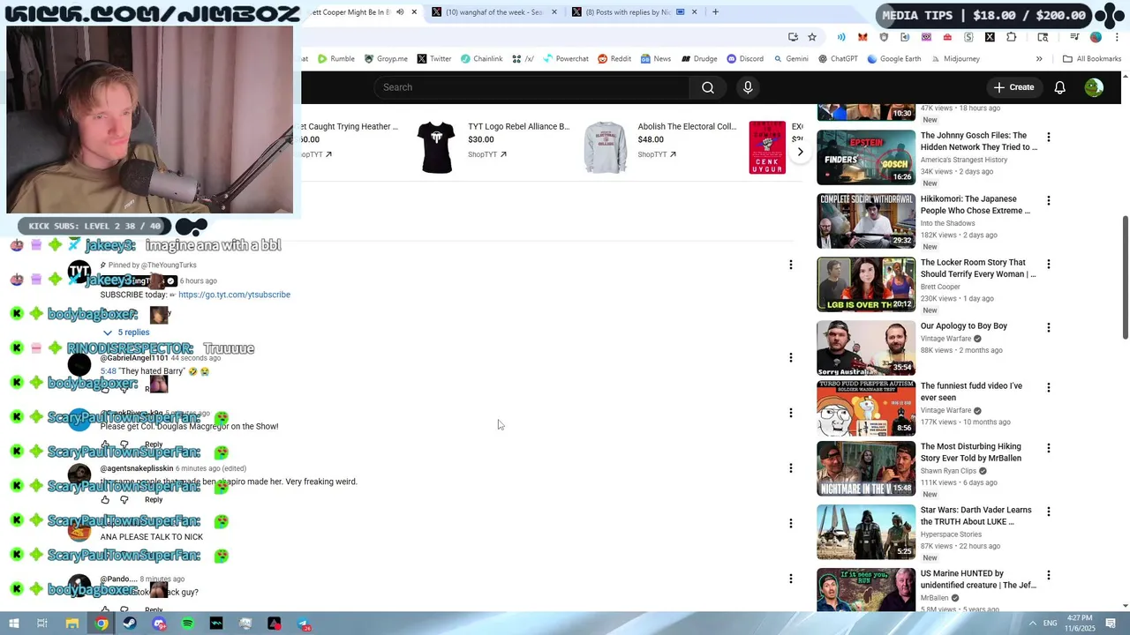Open a new browser tab

715,12
